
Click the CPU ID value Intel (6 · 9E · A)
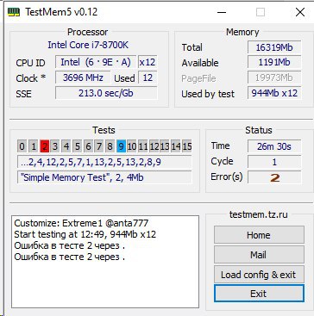point(96,62)
